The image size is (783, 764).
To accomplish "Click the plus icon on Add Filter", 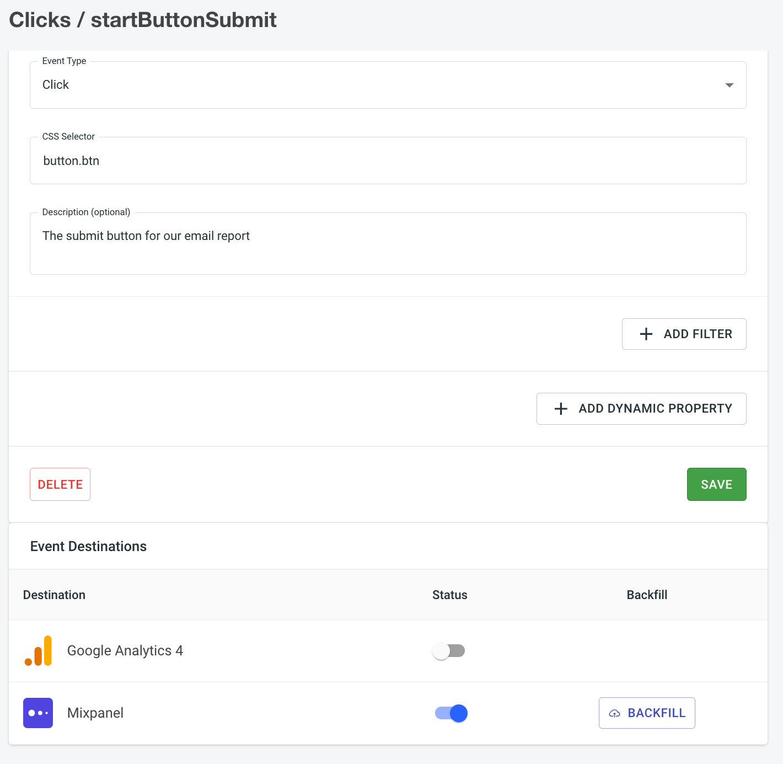I will click(x=646, y=334).
